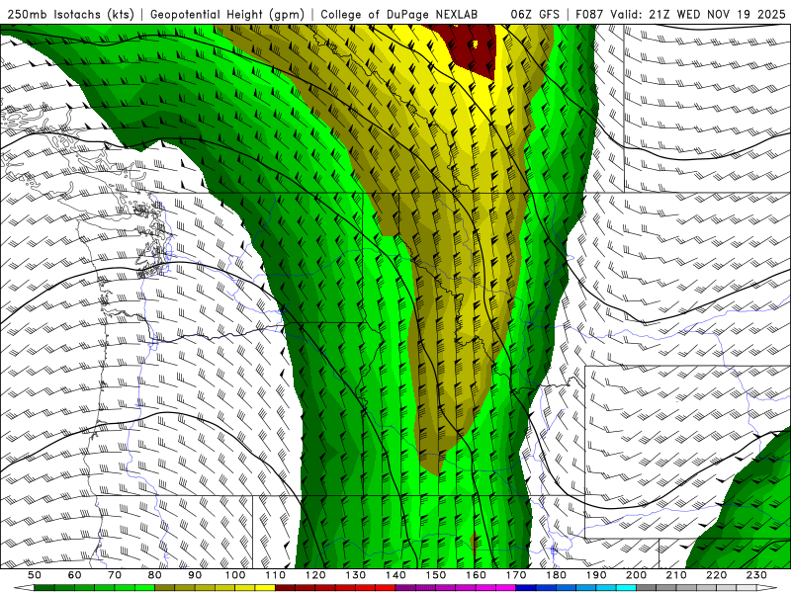Click the '06Z GFS' model run label
The width and height of the screenshot is (791, 593).
click(536, 15)
